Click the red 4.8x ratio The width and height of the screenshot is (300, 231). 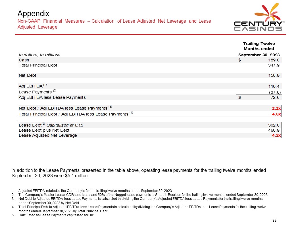point(276,114)
